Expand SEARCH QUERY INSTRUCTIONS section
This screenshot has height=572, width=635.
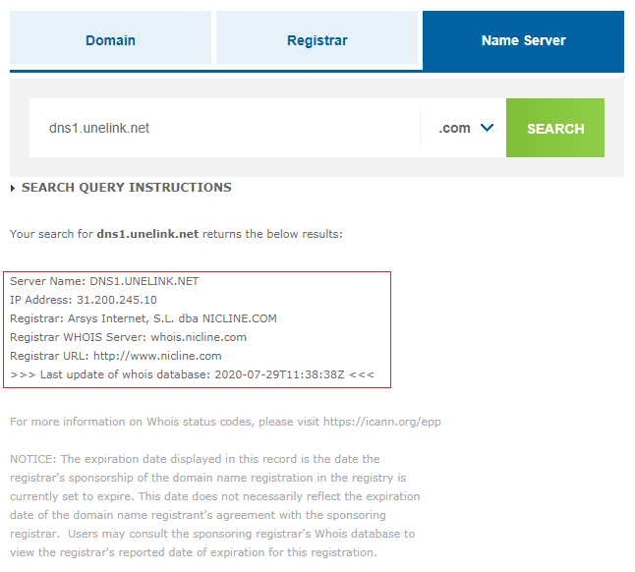(x=126, y=187)
